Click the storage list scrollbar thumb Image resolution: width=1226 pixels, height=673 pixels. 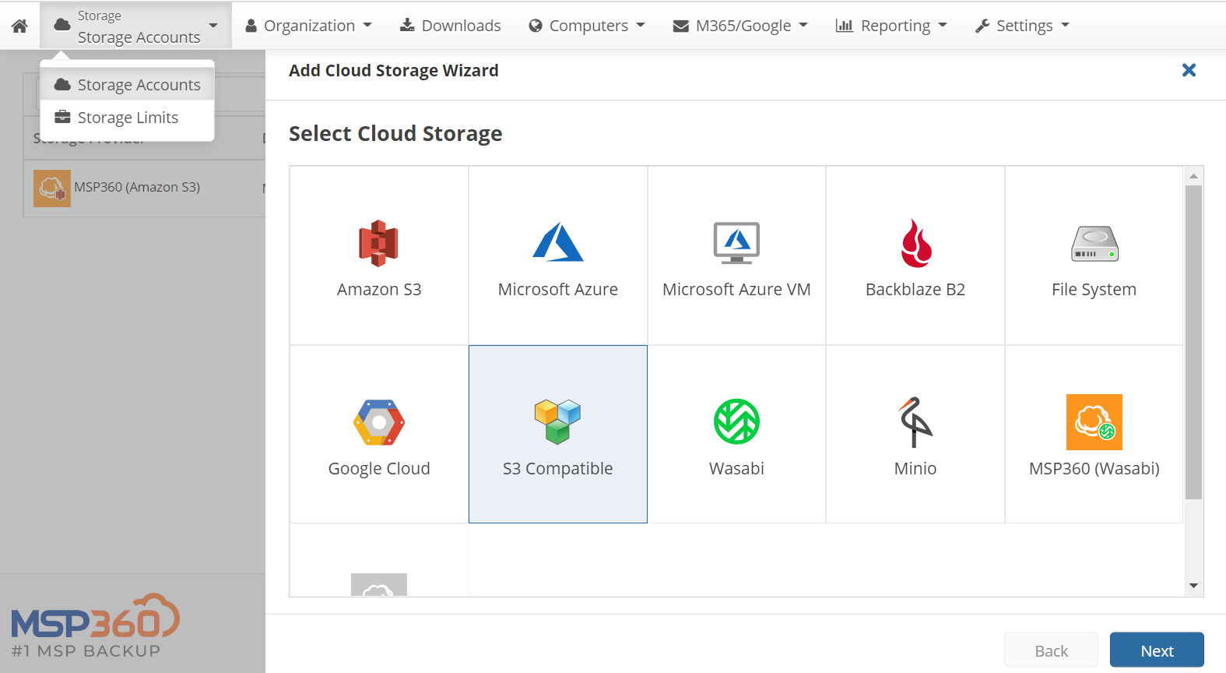1193,342
